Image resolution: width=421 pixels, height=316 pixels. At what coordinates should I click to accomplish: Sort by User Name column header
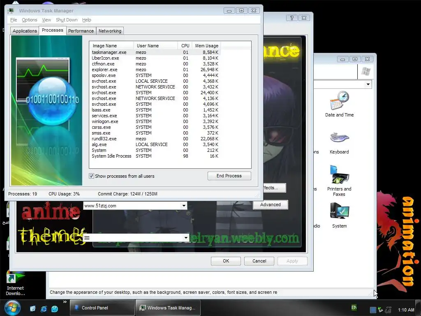[x=155, y=46]
